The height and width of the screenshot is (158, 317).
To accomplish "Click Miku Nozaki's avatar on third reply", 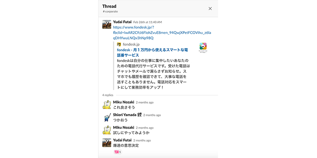I will [x=107, y=130].
